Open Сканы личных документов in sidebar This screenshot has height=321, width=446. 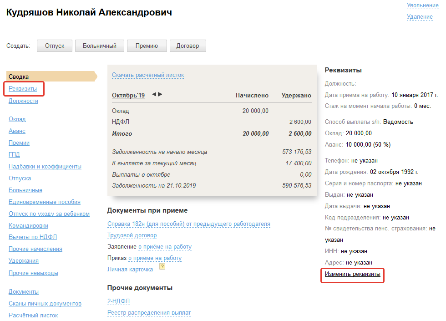(45, 303)
